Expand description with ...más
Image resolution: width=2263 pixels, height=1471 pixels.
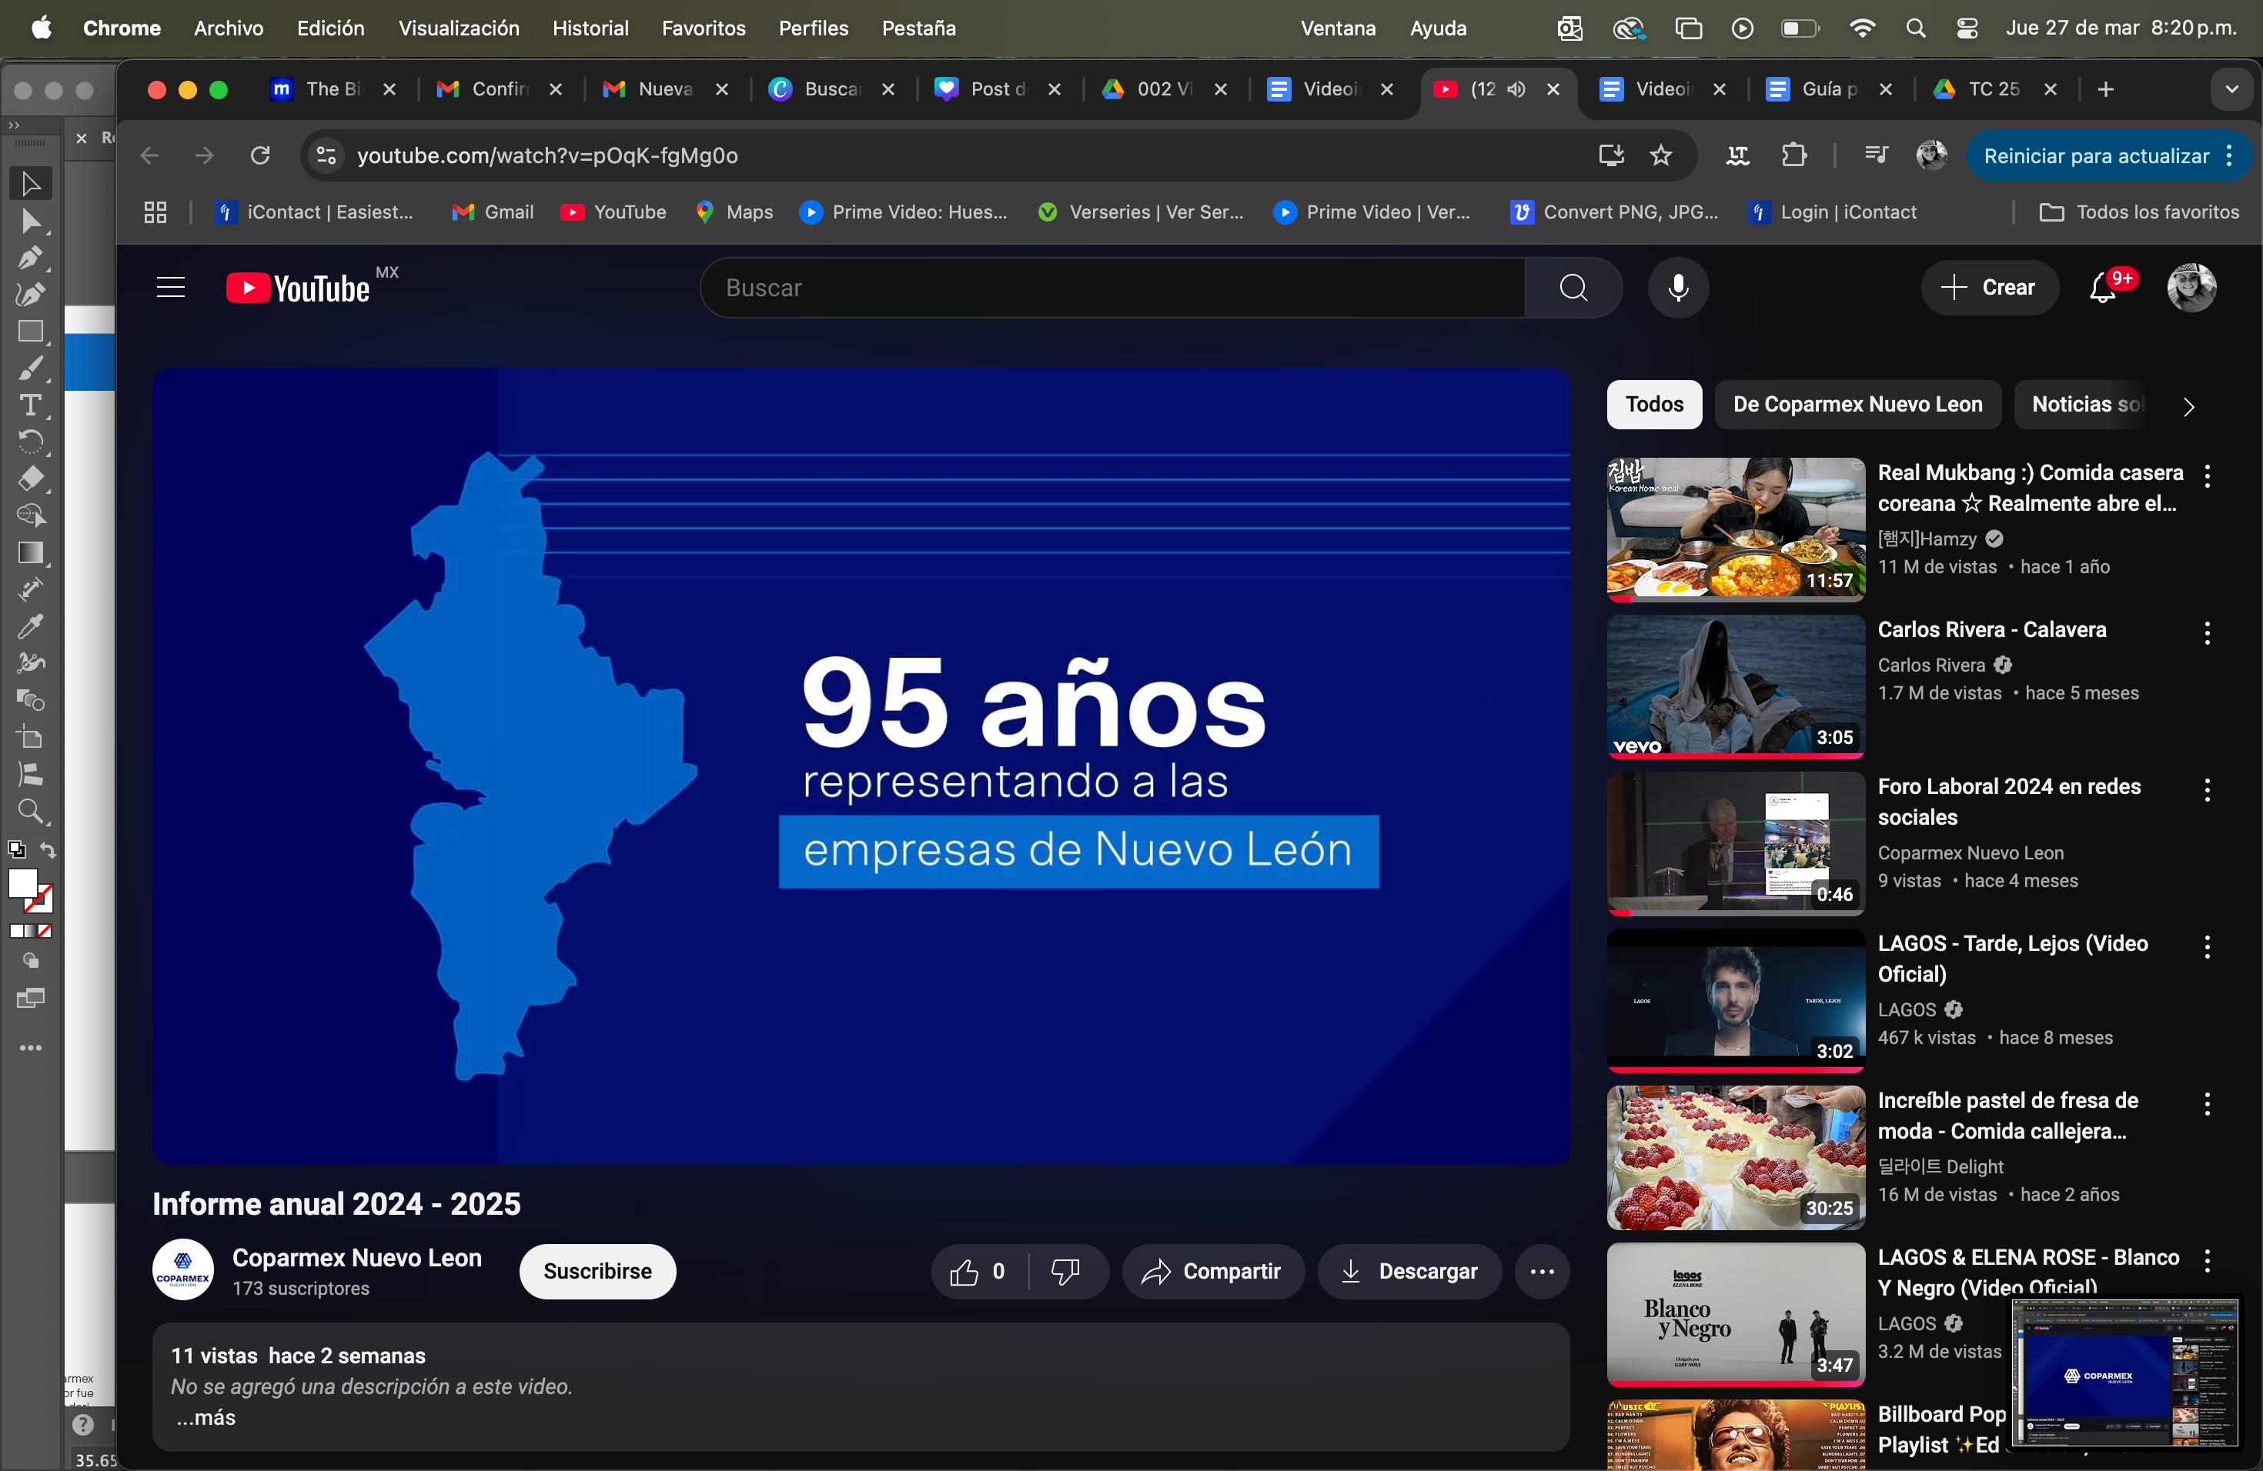tap(206, 1418)
